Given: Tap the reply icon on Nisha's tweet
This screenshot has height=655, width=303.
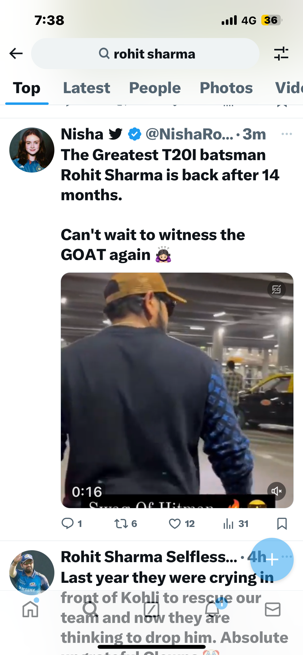Looking at the screenshot, I should click(x=68, y=523).
